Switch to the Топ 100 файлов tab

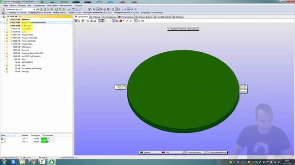[x=163, y=17]
